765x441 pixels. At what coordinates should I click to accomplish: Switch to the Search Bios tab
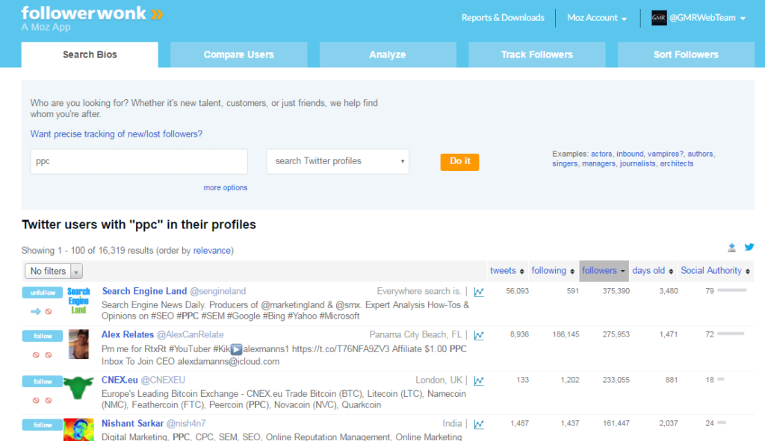pyautogui.click(x=90, y=54)
